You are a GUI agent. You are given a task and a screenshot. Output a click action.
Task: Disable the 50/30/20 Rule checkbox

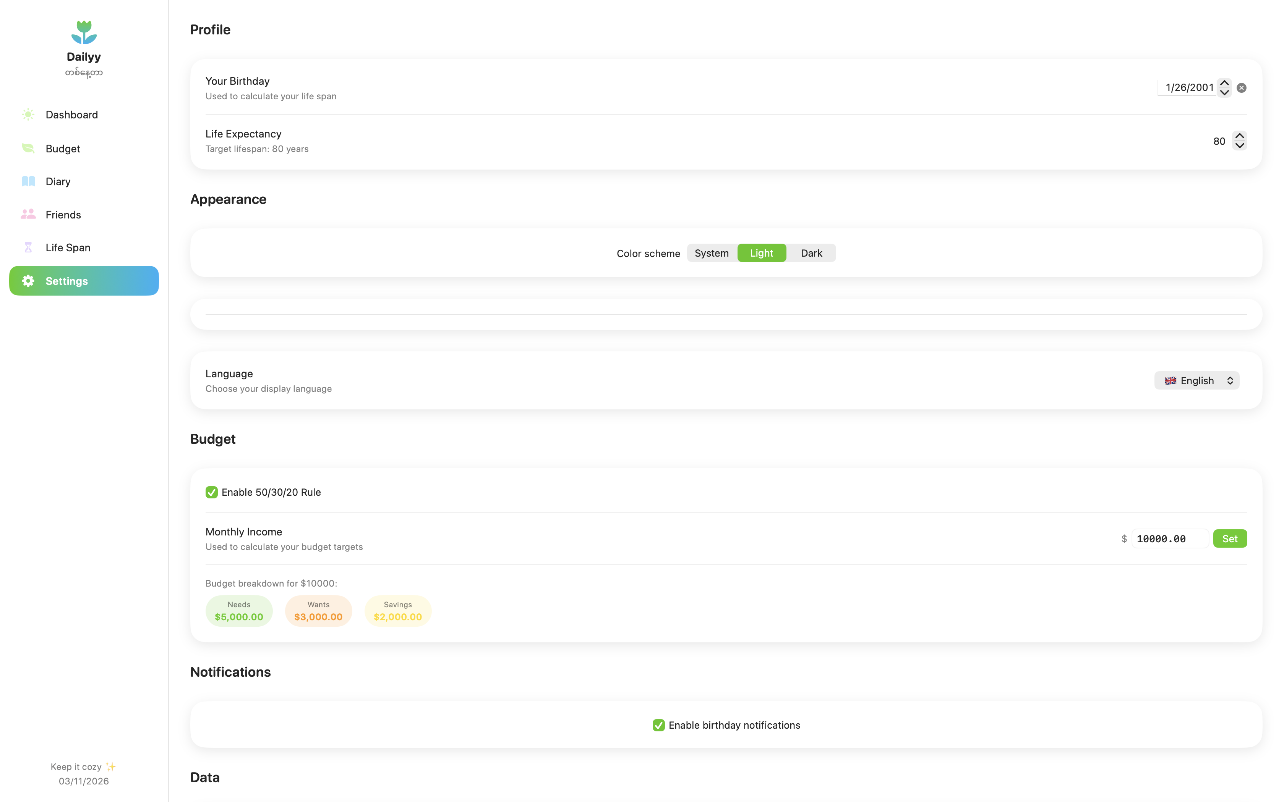[212, 492]
